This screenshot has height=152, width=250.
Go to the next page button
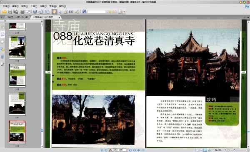tap(130, 150)
